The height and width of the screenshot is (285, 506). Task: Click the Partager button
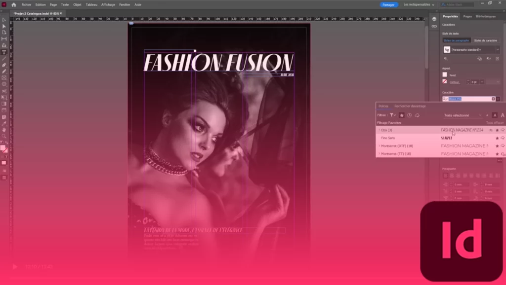point(388,4)
